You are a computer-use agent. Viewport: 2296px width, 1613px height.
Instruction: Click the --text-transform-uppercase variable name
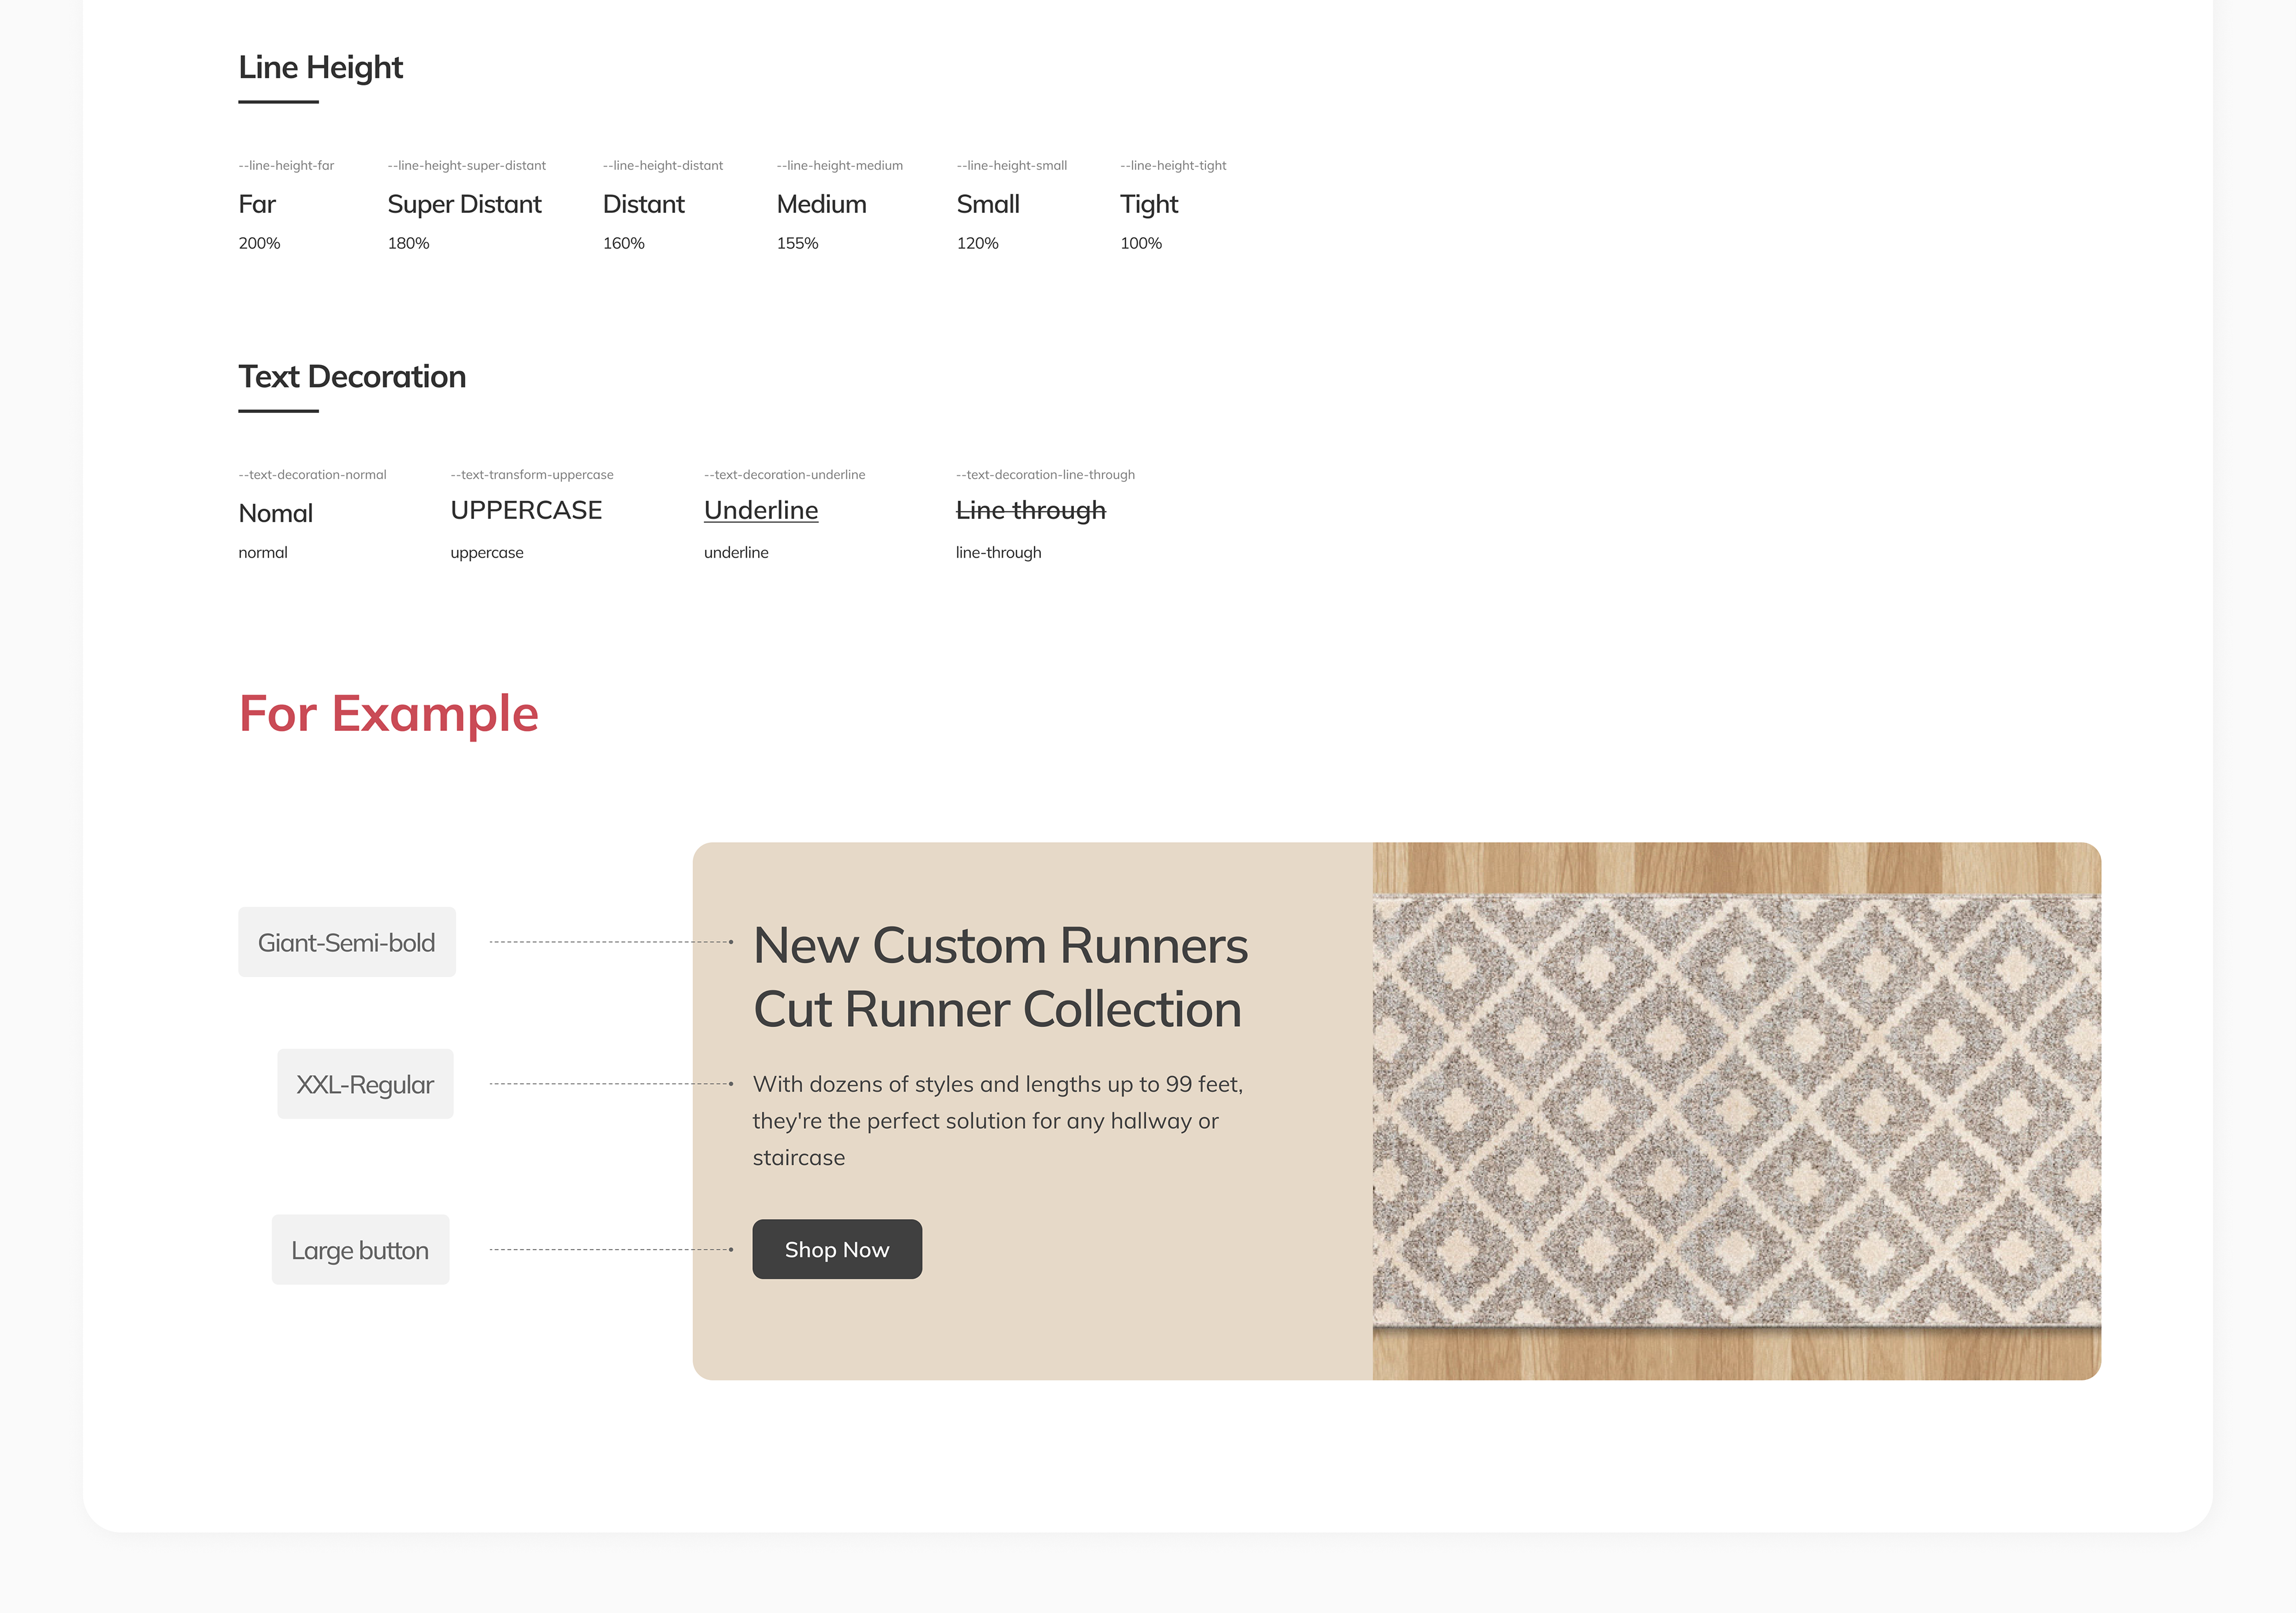(x=532, y=475)
